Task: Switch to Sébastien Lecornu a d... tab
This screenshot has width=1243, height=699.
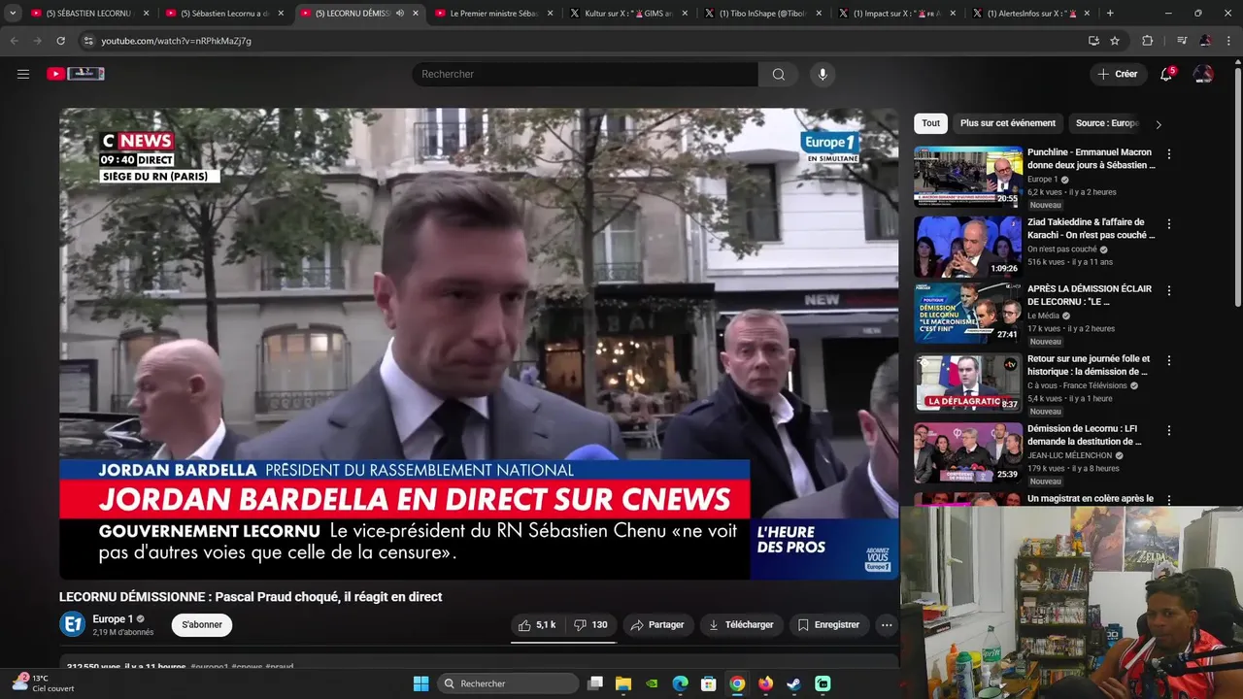Action: point(224,14)
